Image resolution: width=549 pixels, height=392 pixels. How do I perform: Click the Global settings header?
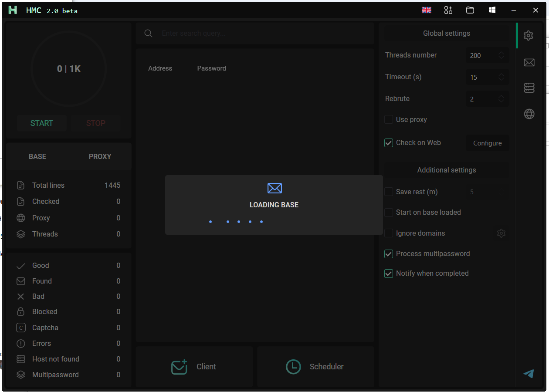tap(447, 33)
